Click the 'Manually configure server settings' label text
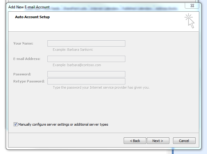Viewport: 207px width, 154px height. point(63,124)
